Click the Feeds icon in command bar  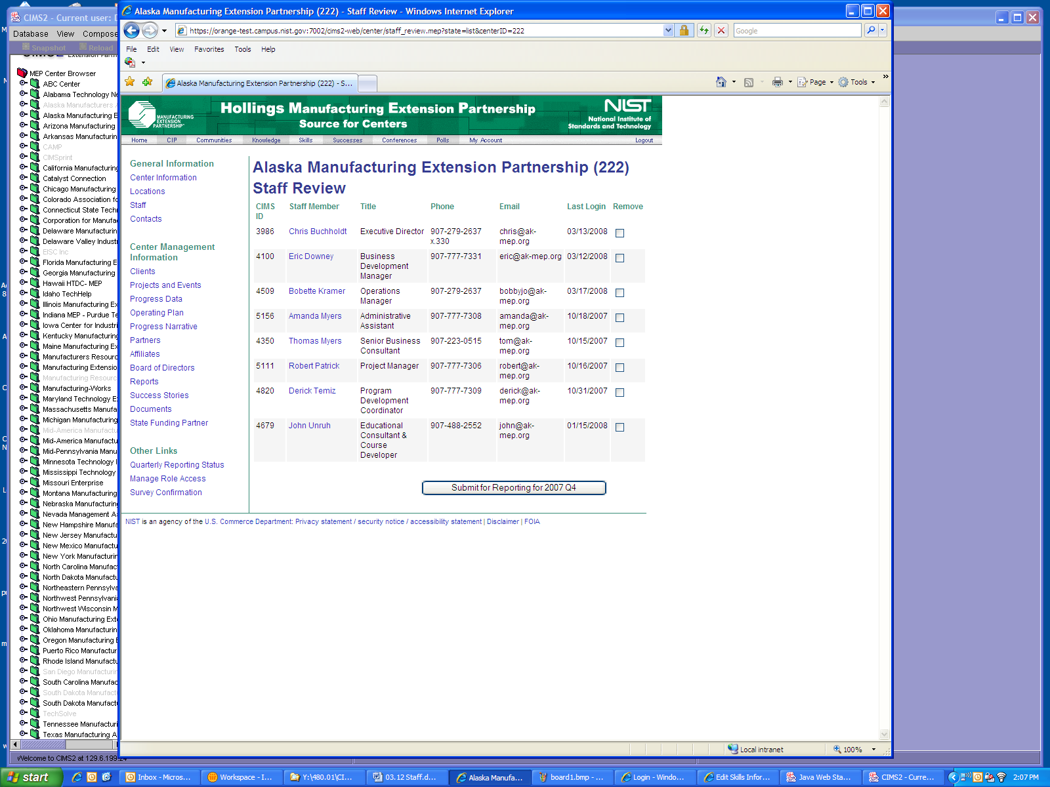(748, 82)
